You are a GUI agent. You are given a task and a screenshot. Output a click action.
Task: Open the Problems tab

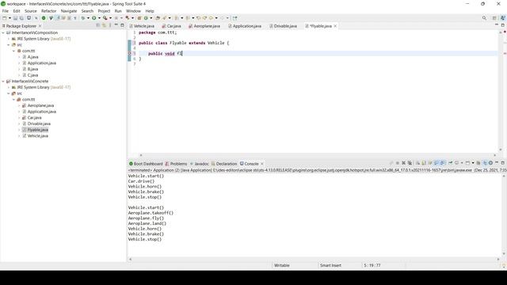(176, 164)
